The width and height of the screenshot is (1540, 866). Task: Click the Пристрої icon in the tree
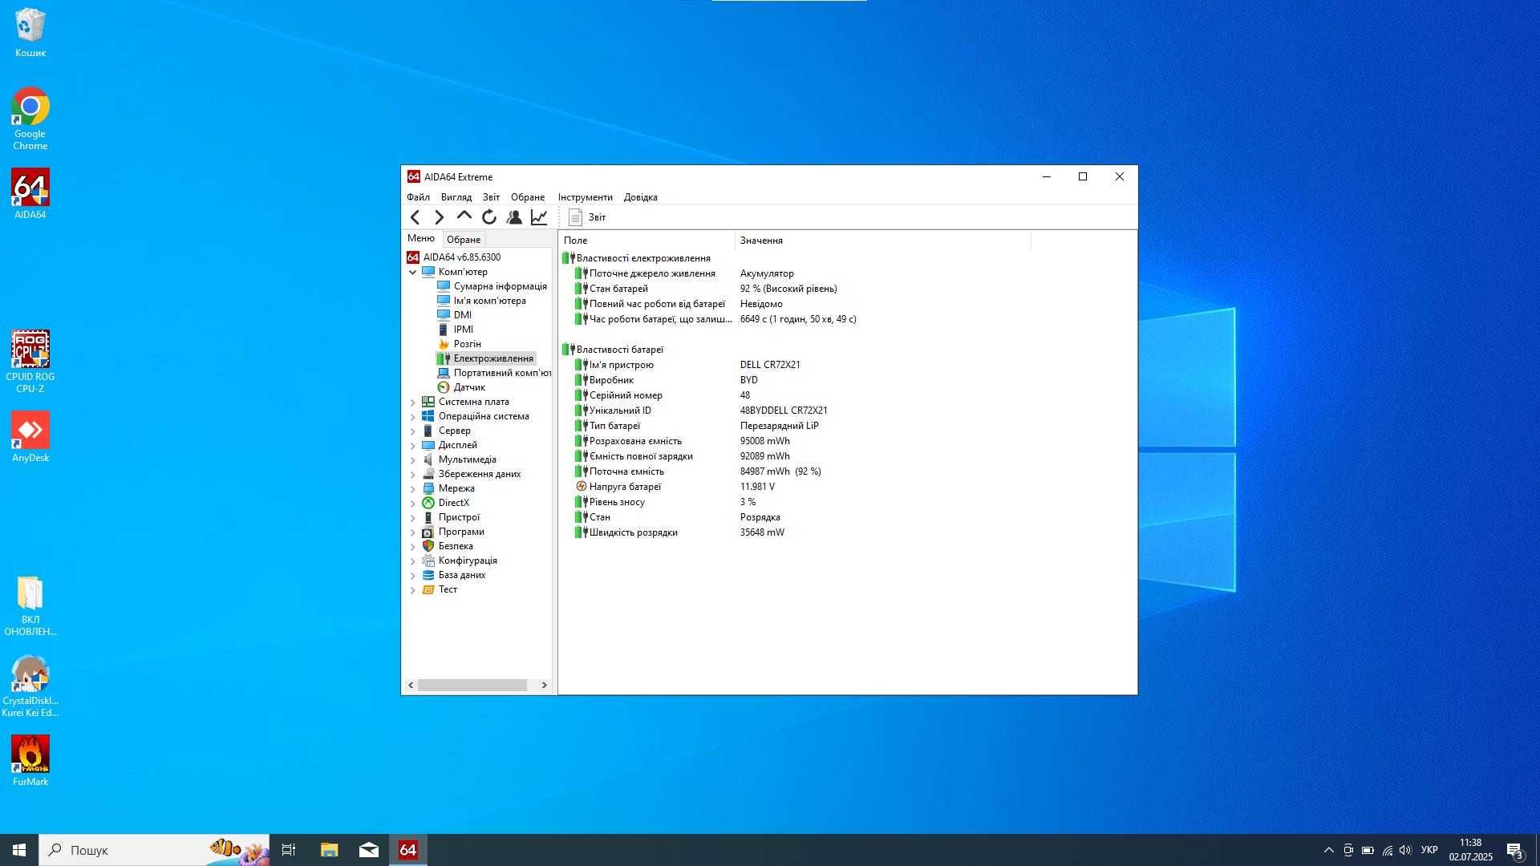pos(428,517)
